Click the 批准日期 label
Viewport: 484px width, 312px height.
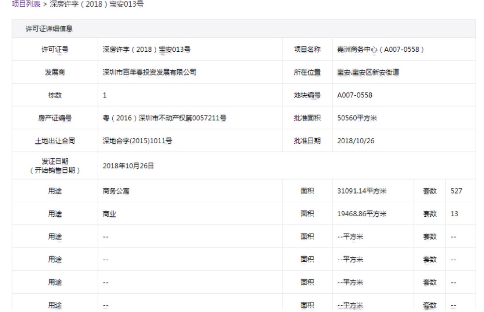point(307,141)
